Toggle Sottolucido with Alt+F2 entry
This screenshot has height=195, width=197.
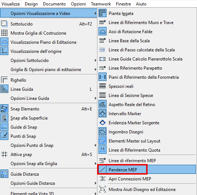click(49, 24)
